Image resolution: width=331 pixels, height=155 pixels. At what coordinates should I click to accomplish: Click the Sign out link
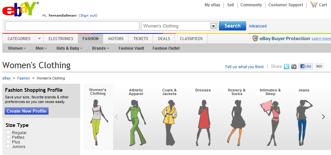click(88, 15)
